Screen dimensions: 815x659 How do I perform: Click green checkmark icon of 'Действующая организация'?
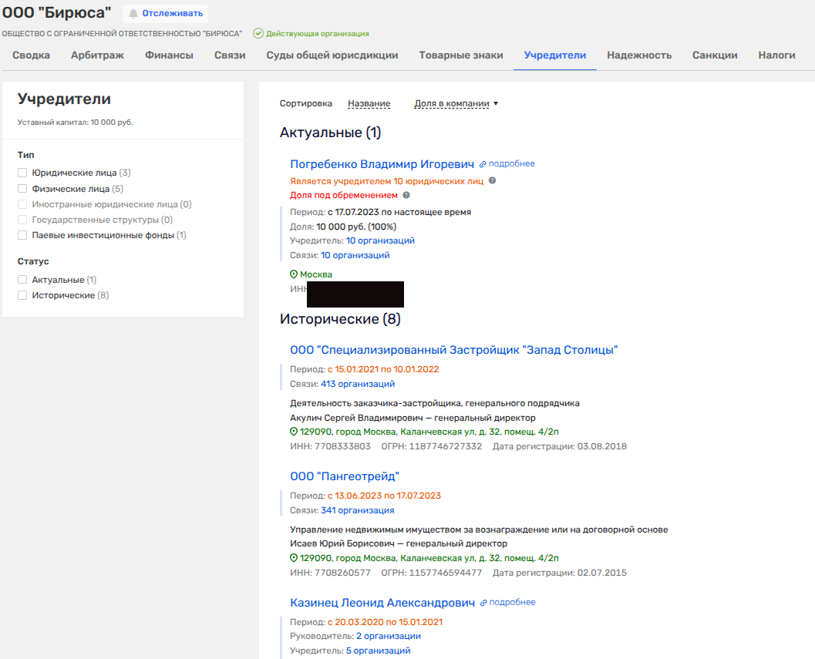click(258, 34)
